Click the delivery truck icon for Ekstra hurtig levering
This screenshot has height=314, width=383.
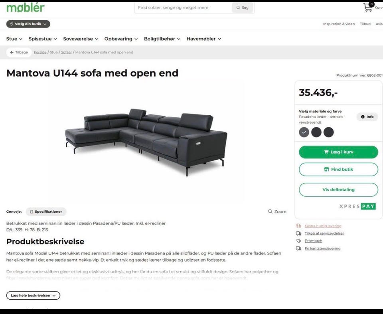click(298, 226)
